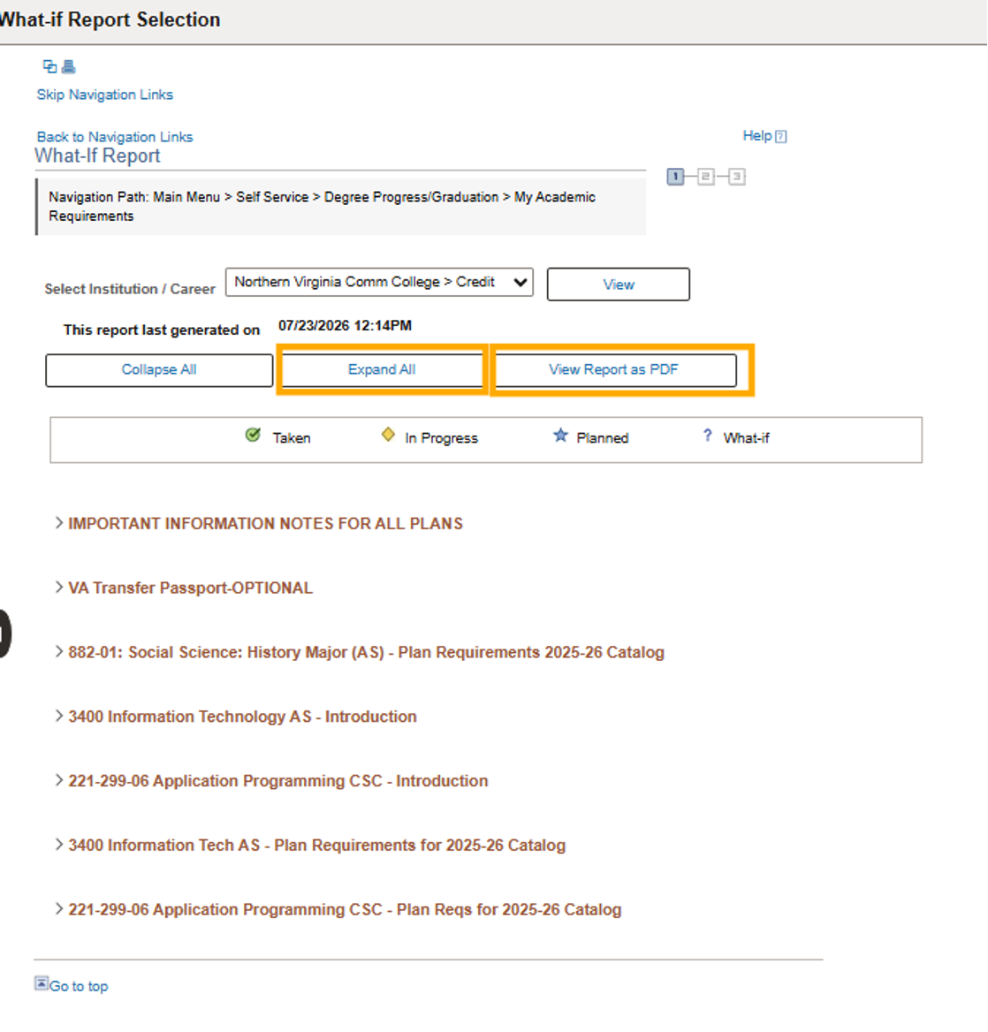Click the Go to top arrow icon

pos(42,983)
